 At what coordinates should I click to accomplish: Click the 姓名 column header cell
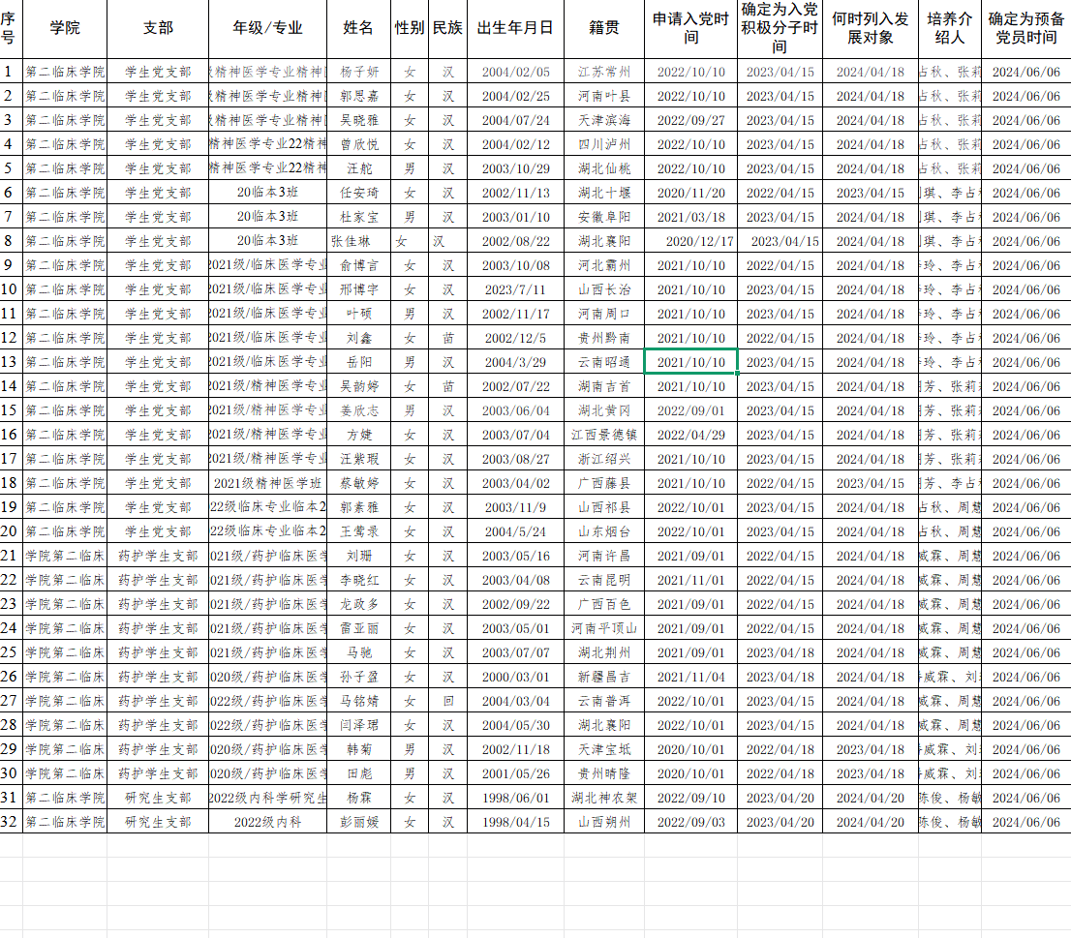click(358, 28)
